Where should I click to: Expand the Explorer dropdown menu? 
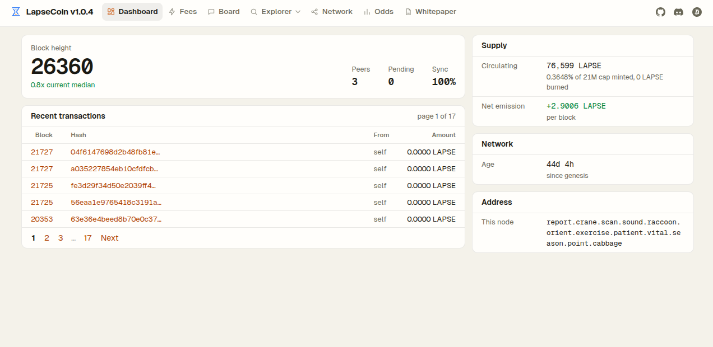pos(275,12)
